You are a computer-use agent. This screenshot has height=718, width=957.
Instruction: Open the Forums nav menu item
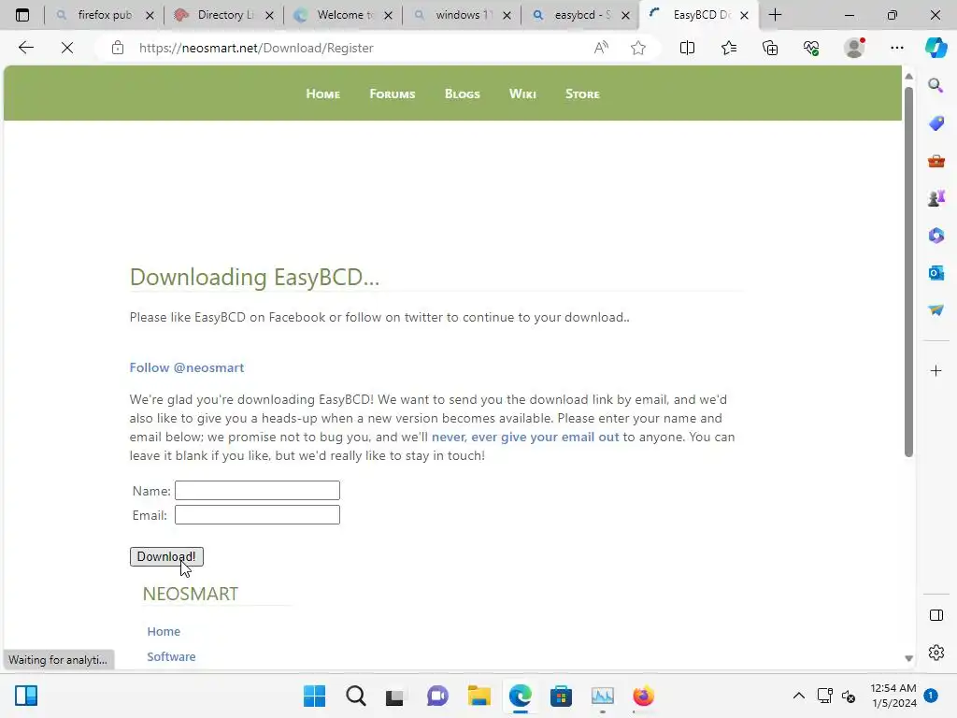click(x=393, y=94)
